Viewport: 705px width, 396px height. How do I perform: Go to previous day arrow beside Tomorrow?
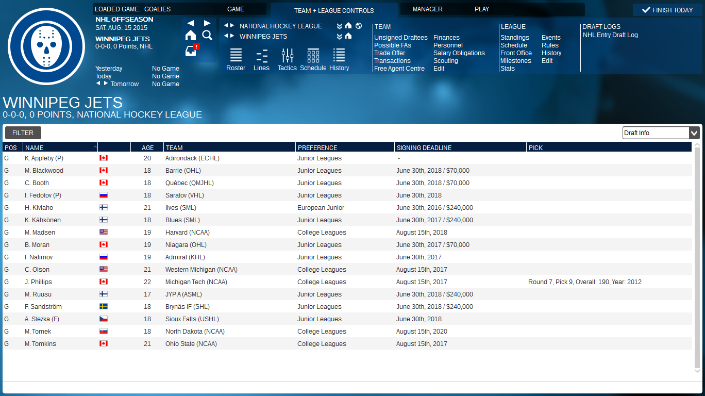[x=98, y=83]
